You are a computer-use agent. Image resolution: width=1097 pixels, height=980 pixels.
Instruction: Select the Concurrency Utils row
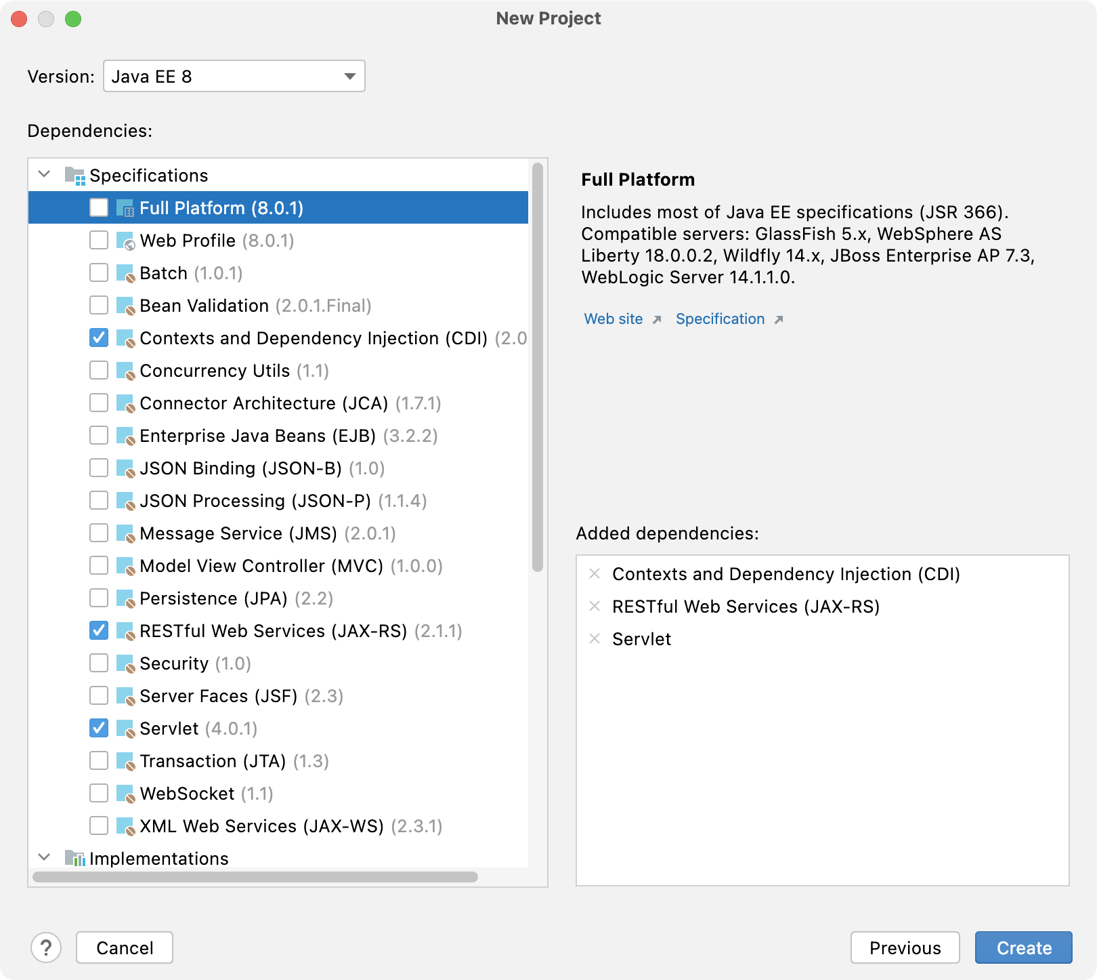tap(278, 371)
